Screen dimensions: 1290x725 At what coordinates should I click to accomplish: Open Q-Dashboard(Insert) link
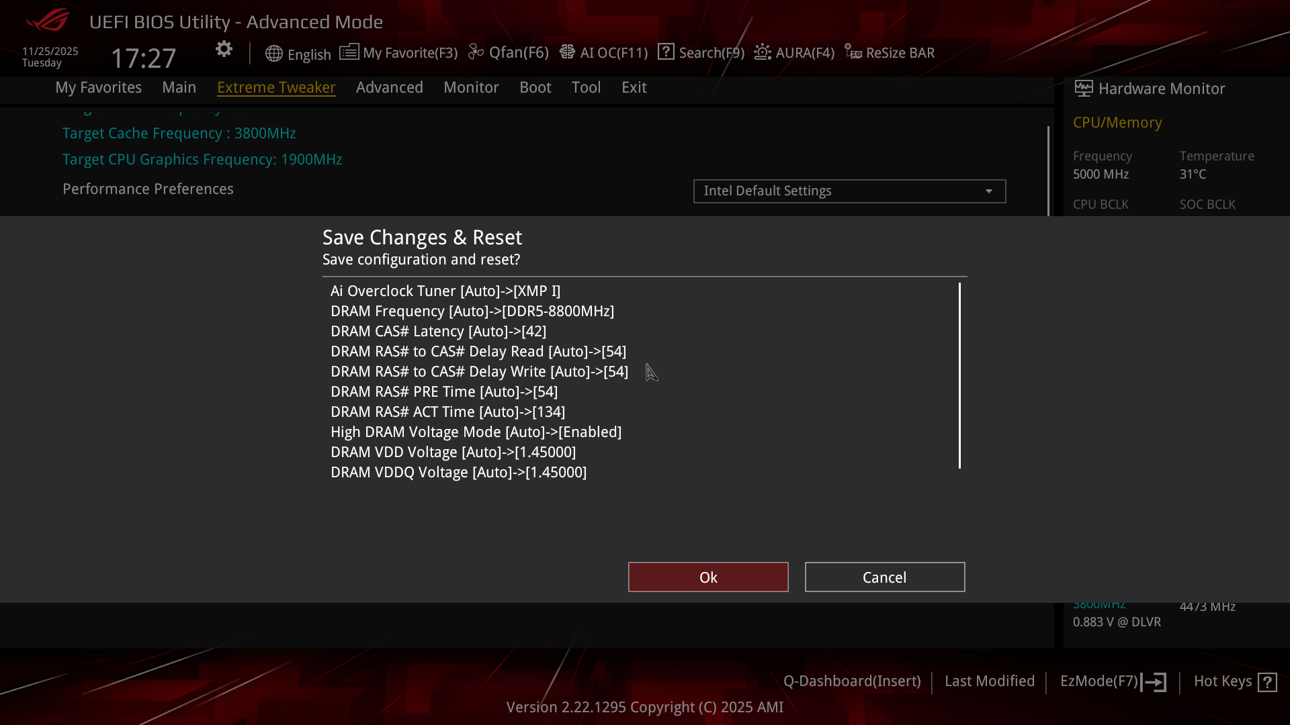(x=852, y=681)
